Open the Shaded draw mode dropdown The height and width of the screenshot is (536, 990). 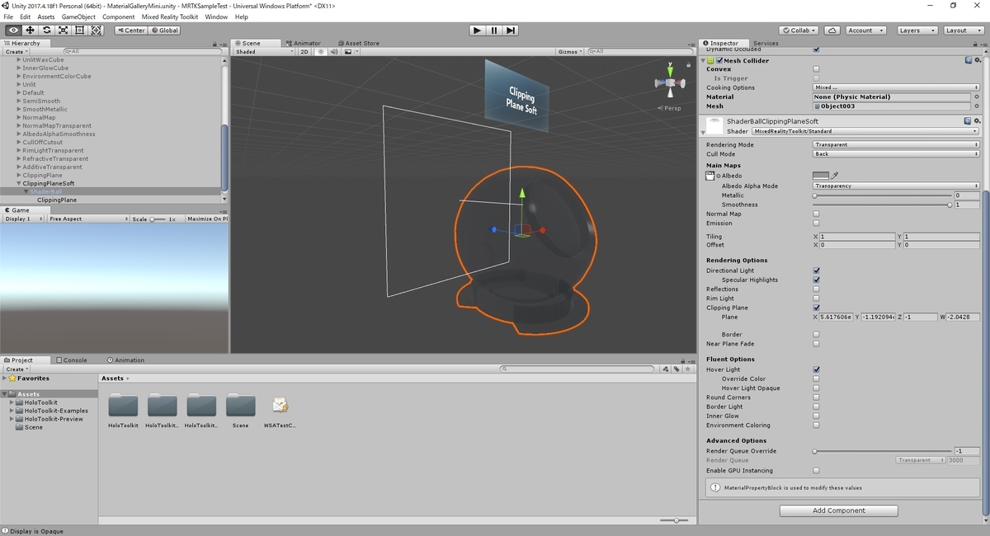tap(264, 51)
